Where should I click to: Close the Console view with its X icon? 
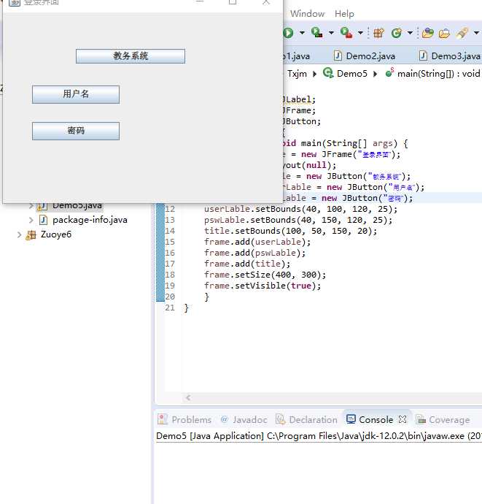[402, 419]
